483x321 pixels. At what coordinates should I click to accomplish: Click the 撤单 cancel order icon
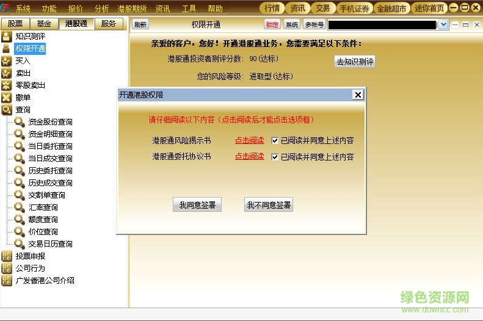[6, 98]
